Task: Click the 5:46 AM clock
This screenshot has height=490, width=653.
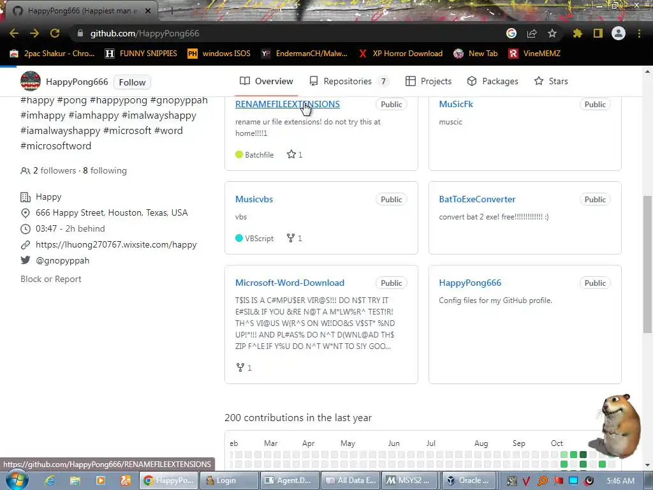Action: click(620, 481)
